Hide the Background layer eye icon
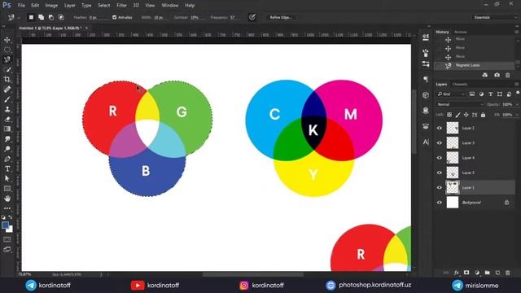Image resolution: width=521 pixels, height=293 pixels. (440, 203)
